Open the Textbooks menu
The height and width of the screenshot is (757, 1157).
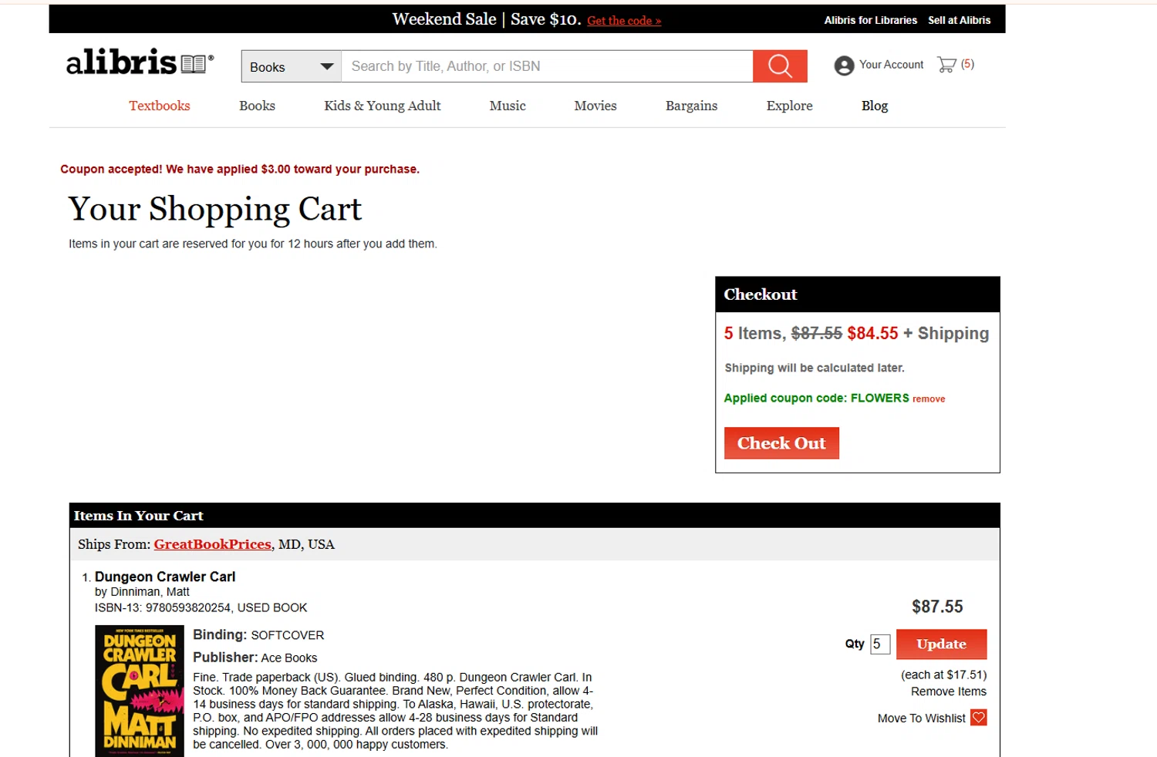tap(160, 106)
